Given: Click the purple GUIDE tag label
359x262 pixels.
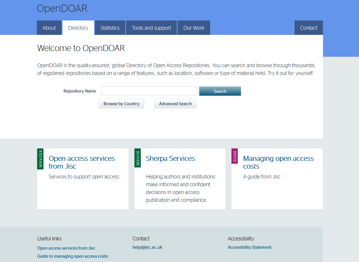Looking at the screenshot, I should click(x=235, y=156).
